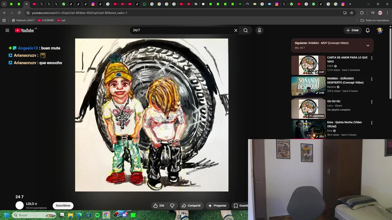The image size is (392, 220).
Task: Dislike the video with thumbs down
Action: coord(172,206)
